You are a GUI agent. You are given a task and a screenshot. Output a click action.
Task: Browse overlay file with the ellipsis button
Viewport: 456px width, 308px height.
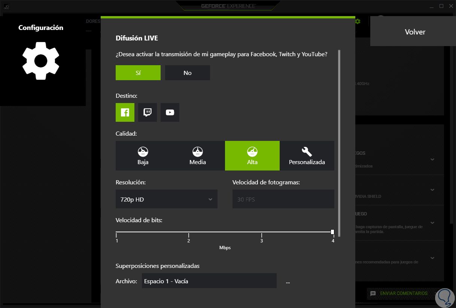coord(288,281)
